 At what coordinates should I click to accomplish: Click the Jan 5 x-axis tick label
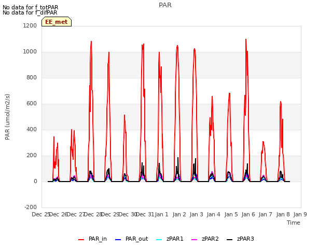[231, 214]
